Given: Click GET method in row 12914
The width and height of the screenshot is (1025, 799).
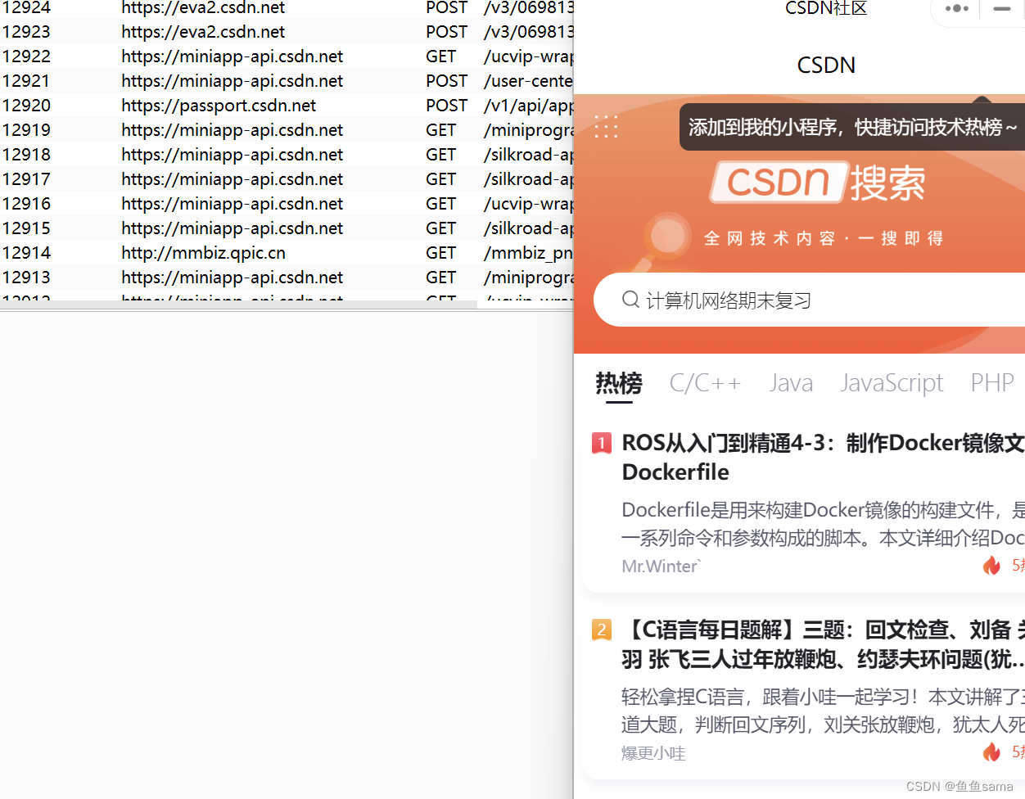Looking at the screenshot, I should 440,253.
